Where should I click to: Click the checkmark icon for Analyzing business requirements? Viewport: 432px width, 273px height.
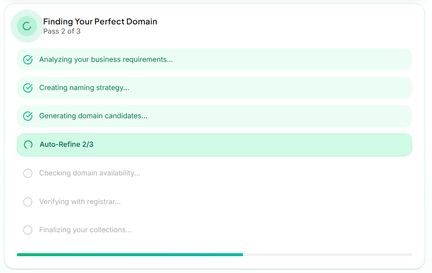tap(28, 60)
